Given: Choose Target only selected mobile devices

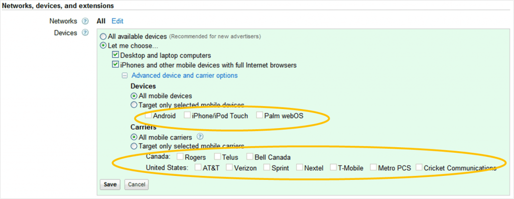Looking at the screenshot, I should (134, 105).
